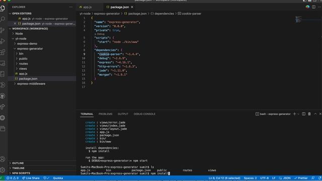Click the errors and warnings status indicator
Viewport: 322px width, 181px height.
(x=13, y=178)
